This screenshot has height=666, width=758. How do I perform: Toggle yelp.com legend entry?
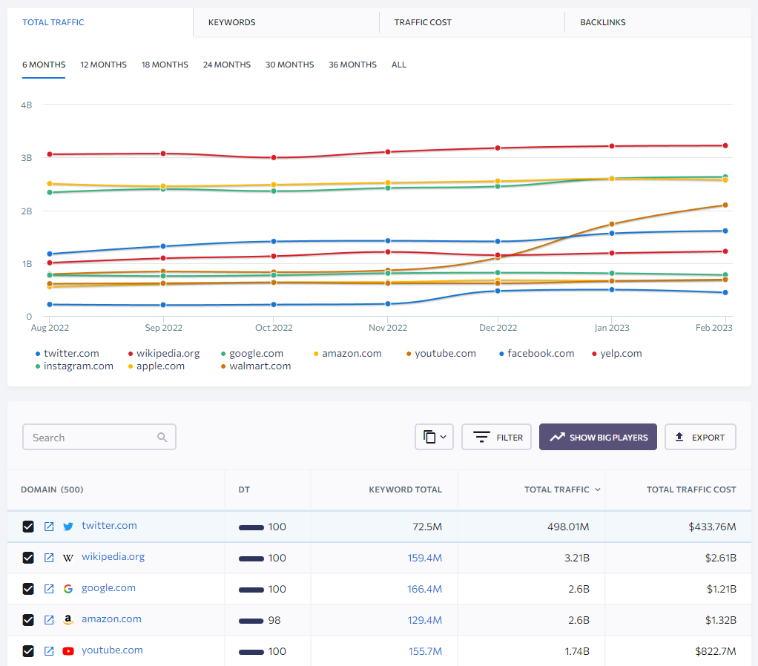click(x=617, y=353)
